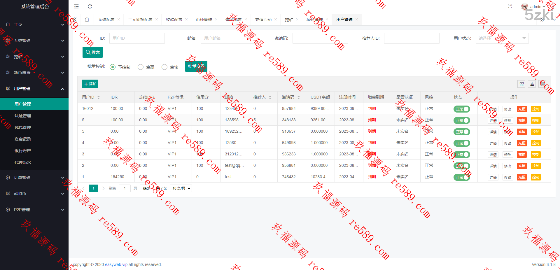
Task: Expand the 订单管理 sidebar menu
Action: click(x=34, y=178)
